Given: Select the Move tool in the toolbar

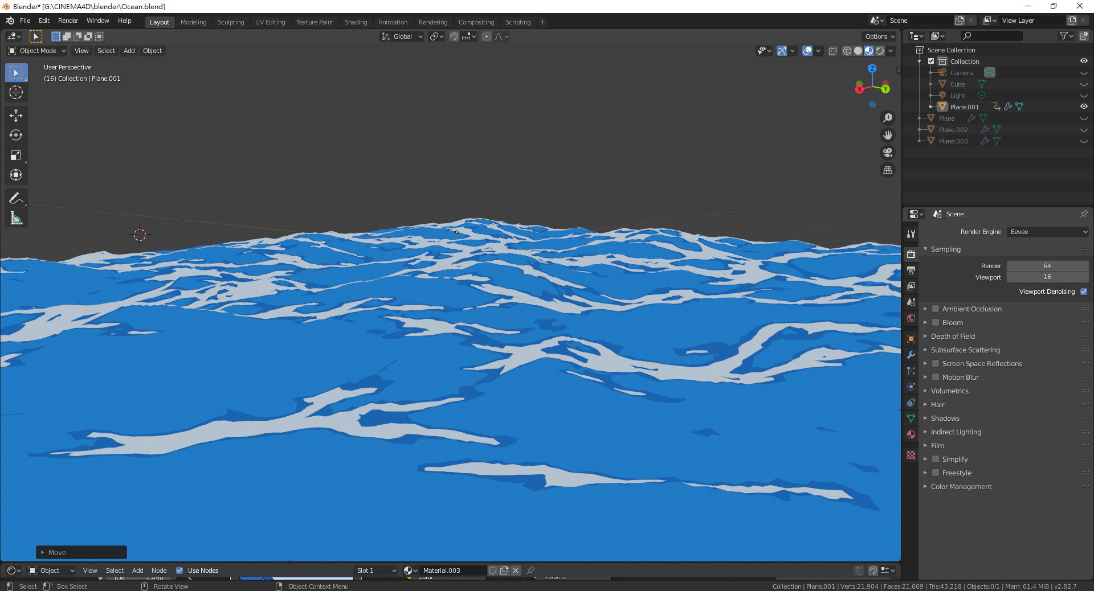Looking at the screenshot, I should 16,115.
